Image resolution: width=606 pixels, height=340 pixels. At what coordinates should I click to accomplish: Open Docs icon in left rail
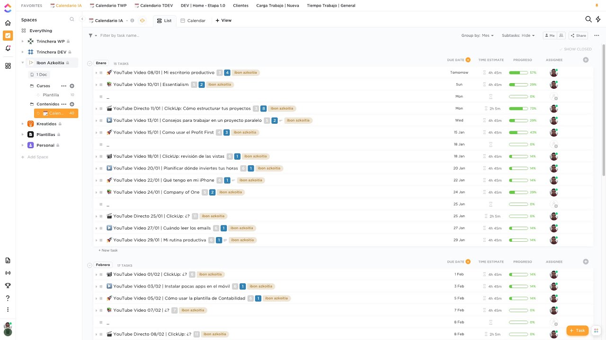[x=8, y=261]
